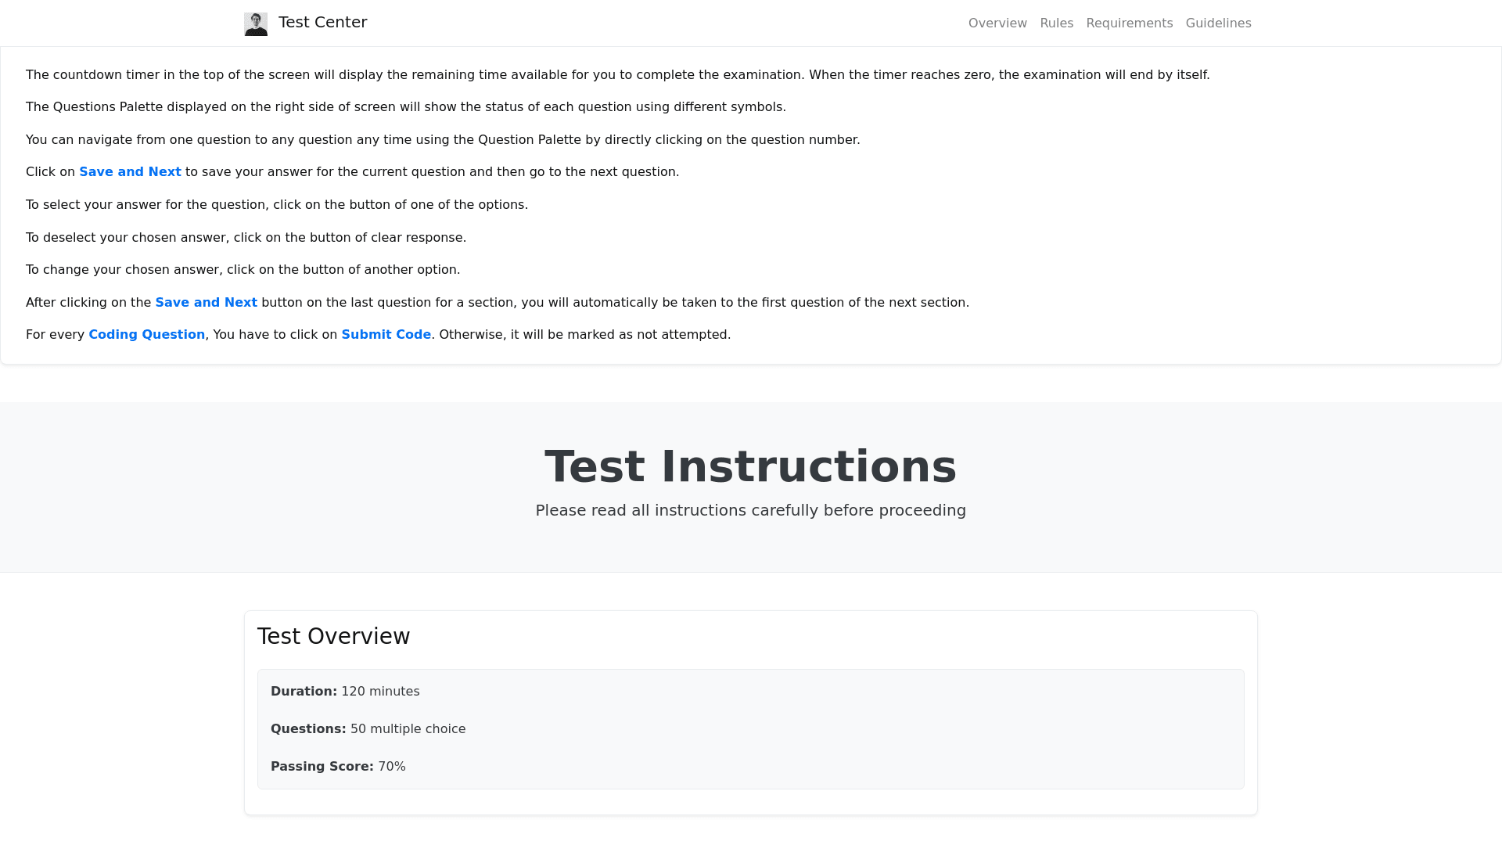Click the 'To change your chosen answer' line

pos(243,270)
